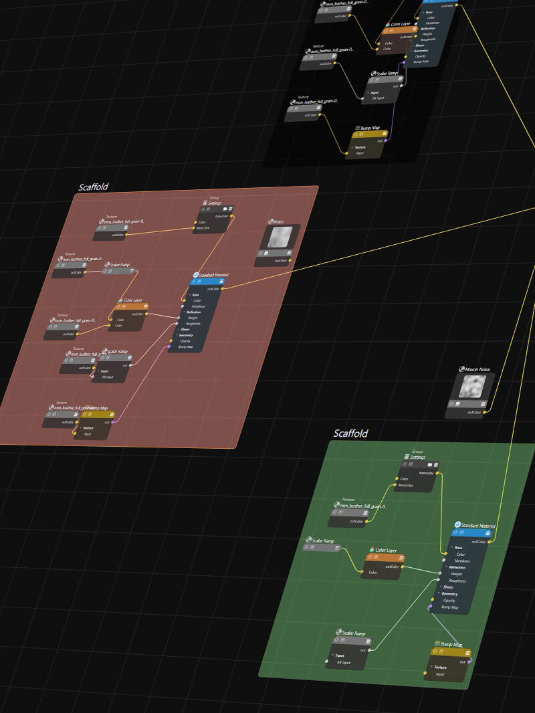Viewport: 535px width, 713px height.
Task: Open menu on top dark group Bump Map header
Action: [384, 134]
